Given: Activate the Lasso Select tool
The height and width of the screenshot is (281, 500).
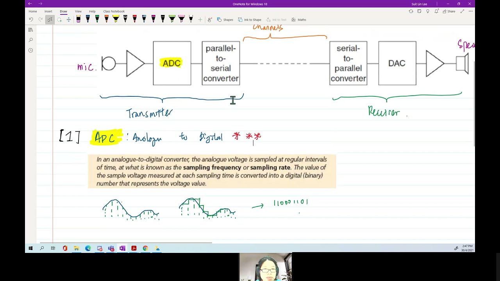Looking at the screenshot, I should coord(59,20).
